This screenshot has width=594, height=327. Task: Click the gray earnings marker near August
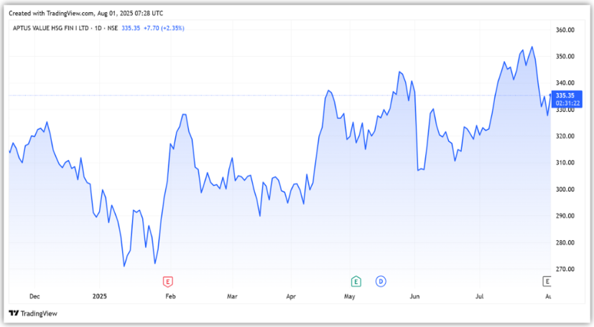coord(547,281)
